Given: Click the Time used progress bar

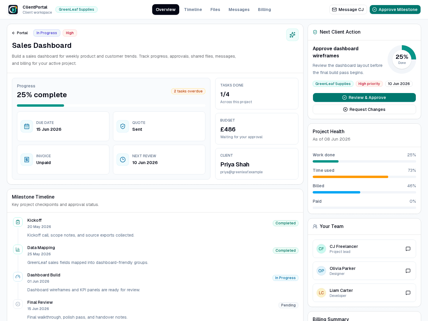Looking at the screenshot, I should click(364, 177).
